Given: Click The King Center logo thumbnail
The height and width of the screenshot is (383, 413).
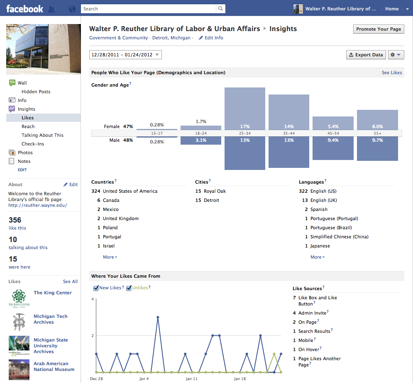Looking at the screenshot, I should pyautogui.click(x=19, y=298).
